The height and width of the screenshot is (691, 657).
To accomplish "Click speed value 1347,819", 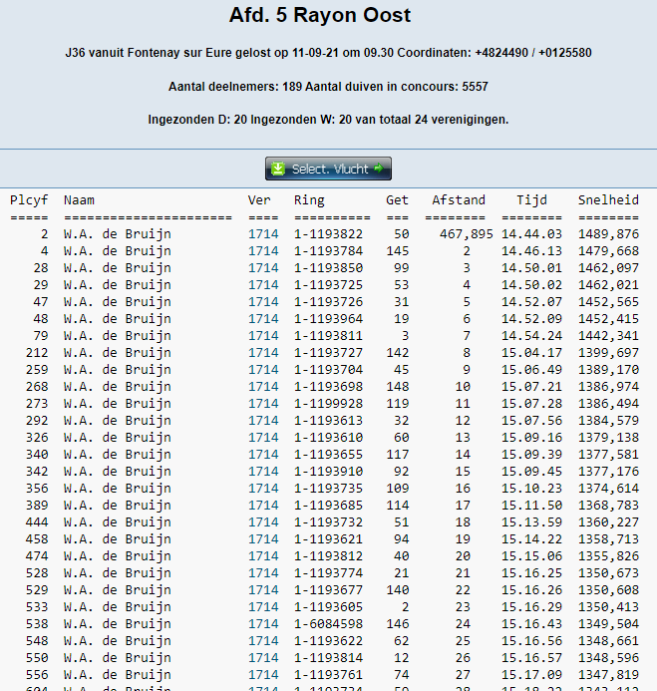I will click(x=608, y=675).
